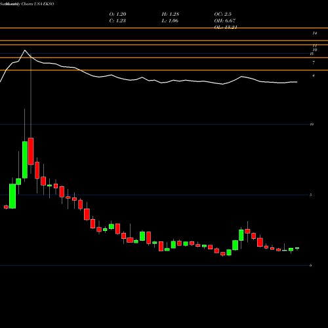Click the '0' price axis label

[310, 266]
